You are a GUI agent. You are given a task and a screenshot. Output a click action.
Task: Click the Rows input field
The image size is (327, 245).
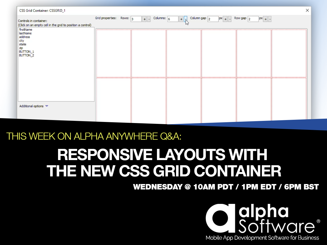tap(136, 19)
